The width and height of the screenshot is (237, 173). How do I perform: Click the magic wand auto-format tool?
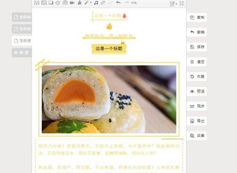(x=86, y=3)
